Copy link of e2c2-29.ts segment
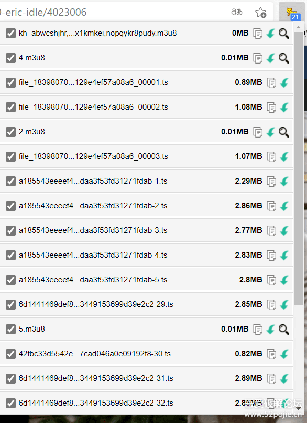 point(271,305)
